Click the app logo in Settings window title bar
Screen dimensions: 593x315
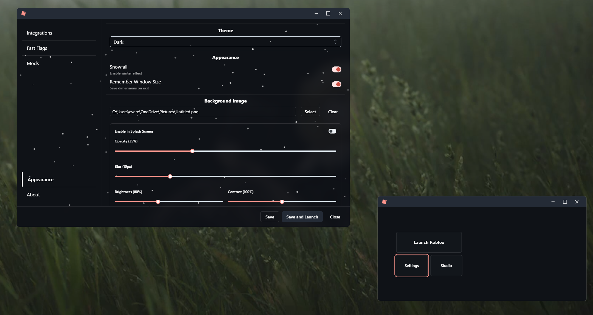[24, 13]
